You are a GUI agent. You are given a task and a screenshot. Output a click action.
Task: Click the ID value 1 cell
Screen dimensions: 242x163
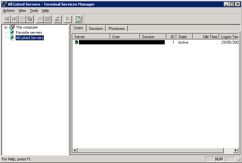pyautogui.click(x=173, y=42)
